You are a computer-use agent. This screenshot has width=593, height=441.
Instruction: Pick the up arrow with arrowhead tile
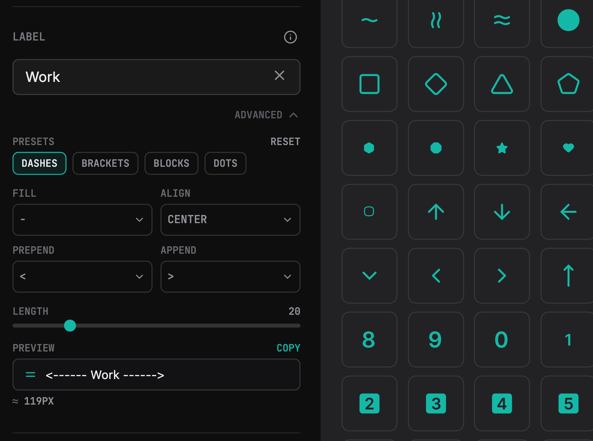[x=436, y=212]
